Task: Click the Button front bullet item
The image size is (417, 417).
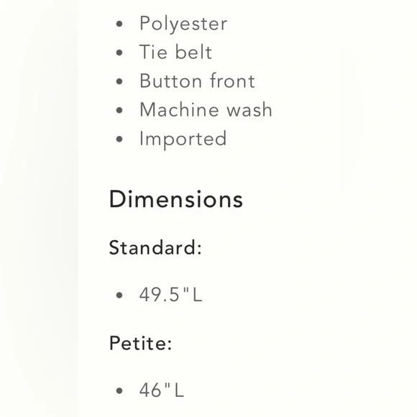Action: pos(197,81)
